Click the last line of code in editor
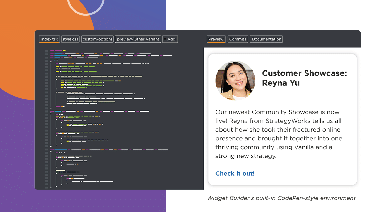388x212 pixels. click(51, 188)
